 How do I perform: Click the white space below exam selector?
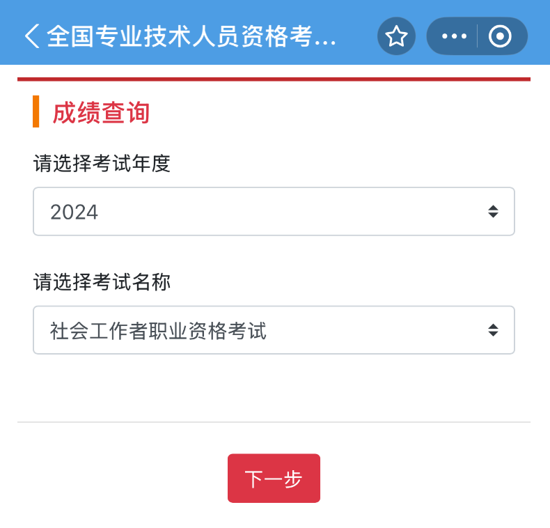(x=274, y=387)
